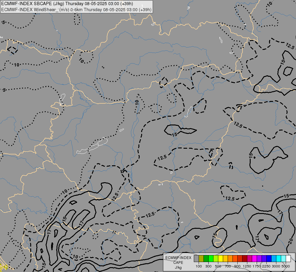Click the 500 legend value

218,266
